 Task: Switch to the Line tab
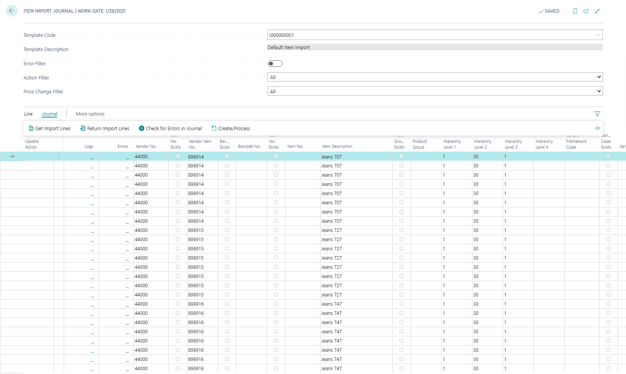coord(28,114)
